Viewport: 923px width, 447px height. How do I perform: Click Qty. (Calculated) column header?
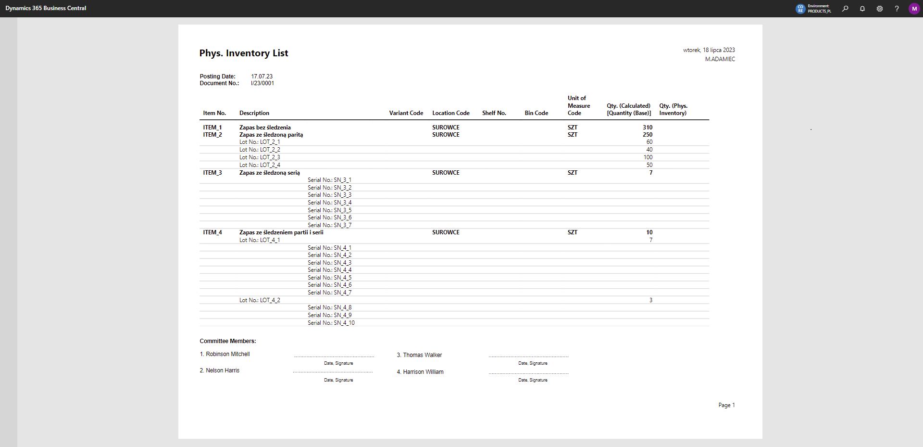[x=629, y=109]
